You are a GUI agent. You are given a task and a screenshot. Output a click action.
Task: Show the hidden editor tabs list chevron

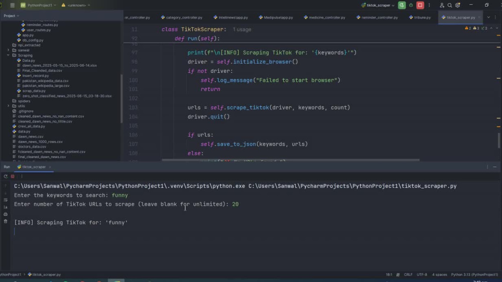tap(488, 17)
